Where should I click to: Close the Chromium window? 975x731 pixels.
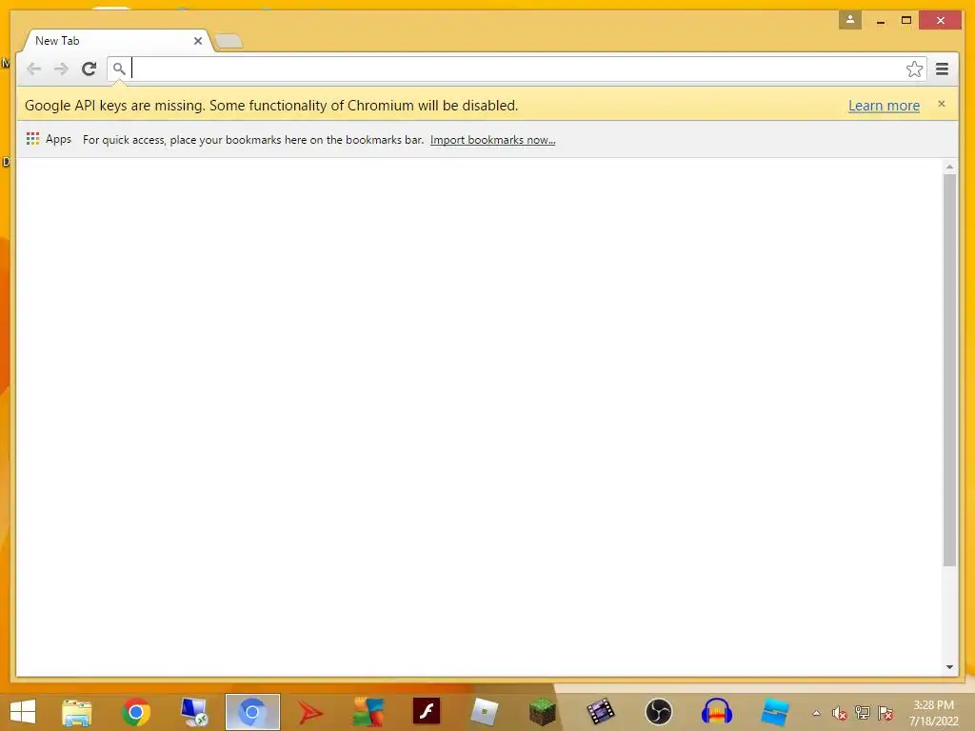coord(940,21)
